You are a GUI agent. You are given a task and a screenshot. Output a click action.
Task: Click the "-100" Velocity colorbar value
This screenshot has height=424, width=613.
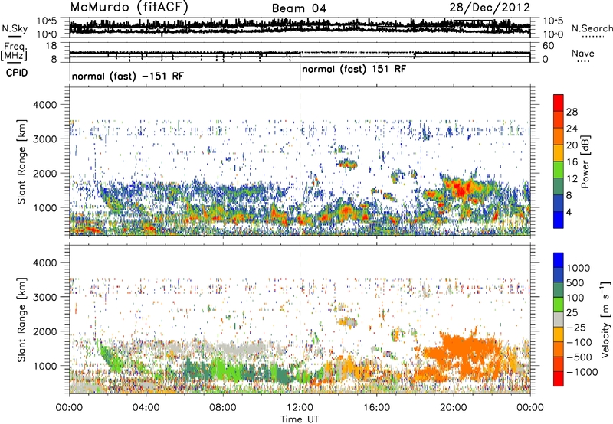(x=579, y=342)
